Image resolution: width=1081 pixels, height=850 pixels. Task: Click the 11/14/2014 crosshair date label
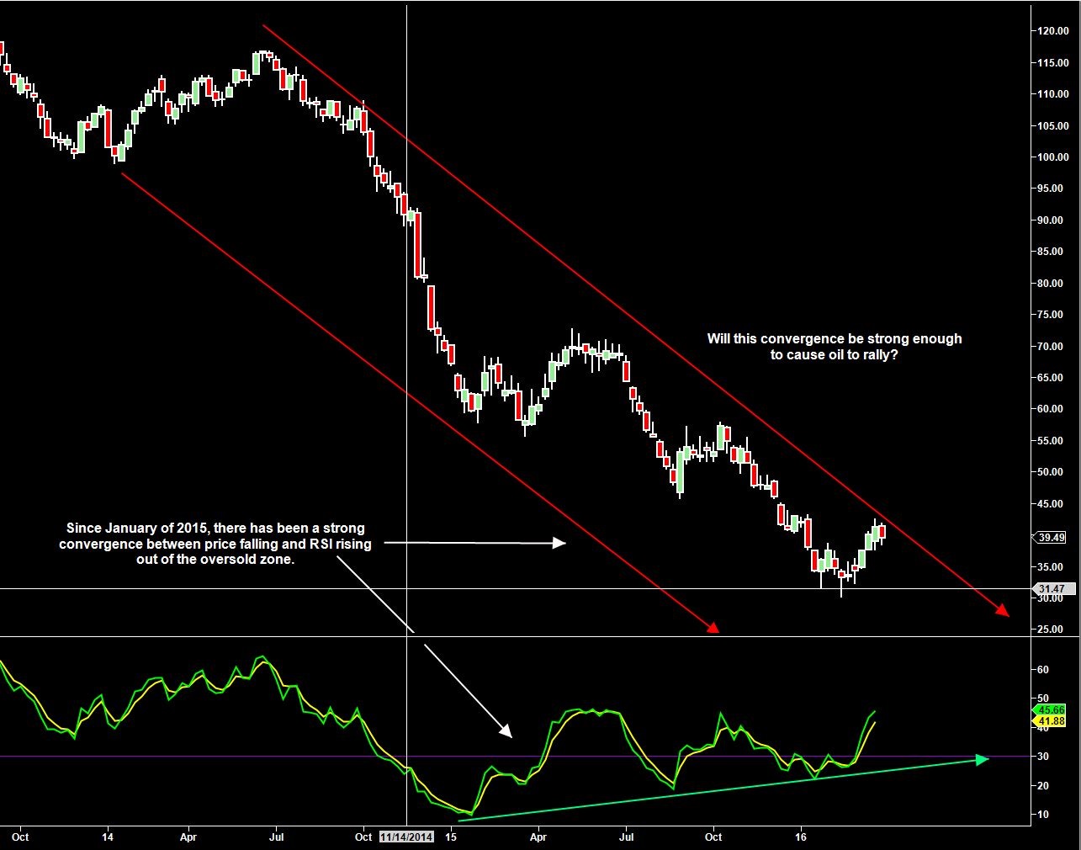(x=406, y=837)
